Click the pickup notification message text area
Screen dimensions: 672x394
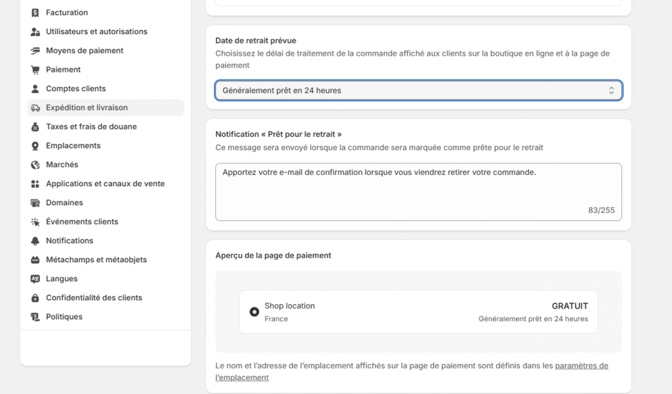tap(418, 192)
